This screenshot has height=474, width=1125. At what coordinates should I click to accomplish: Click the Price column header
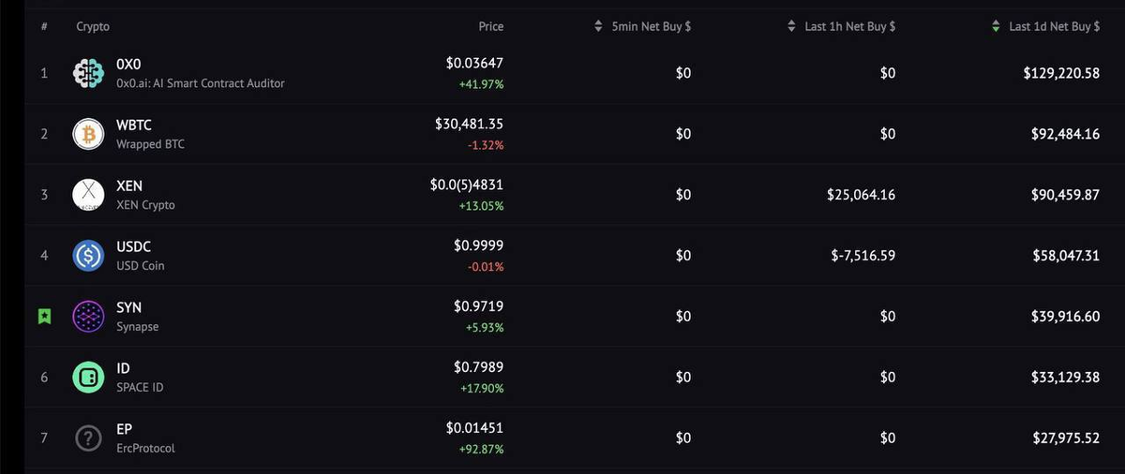[490, 27]
